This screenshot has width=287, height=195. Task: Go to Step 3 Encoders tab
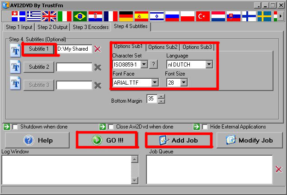(x=91, y=27)
